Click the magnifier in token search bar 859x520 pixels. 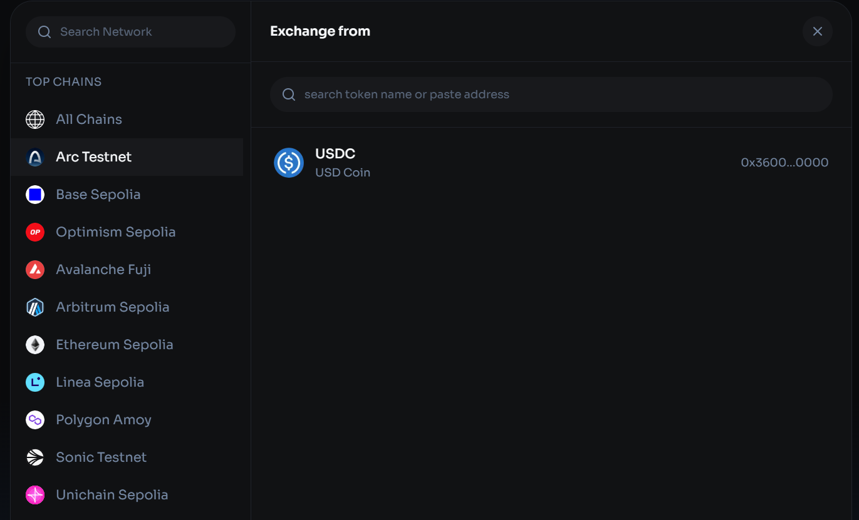tap(289, 94)
